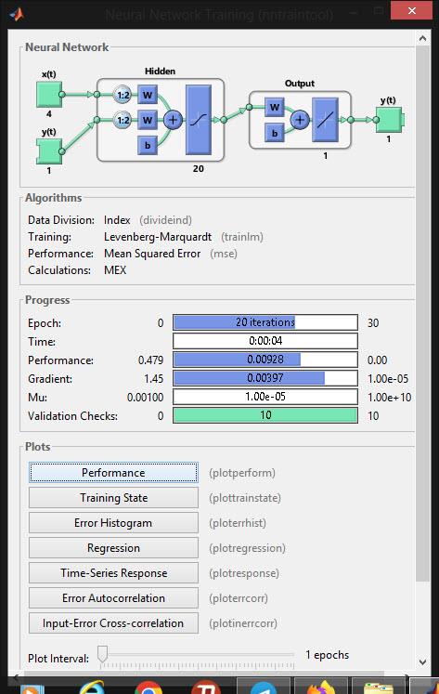This screenshot has height=694, width=439.
Task: Open Google Chrome from taskbar
Action: point(148,687)
